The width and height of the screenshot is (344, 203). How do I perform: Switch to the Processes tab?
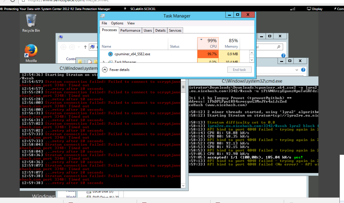109,30
